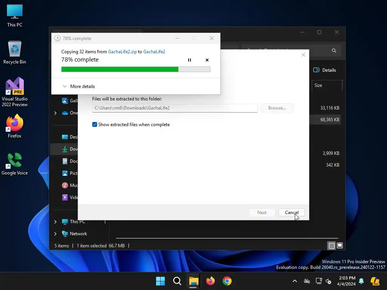Open the Windows Start menu

click(x=160, y=281)
